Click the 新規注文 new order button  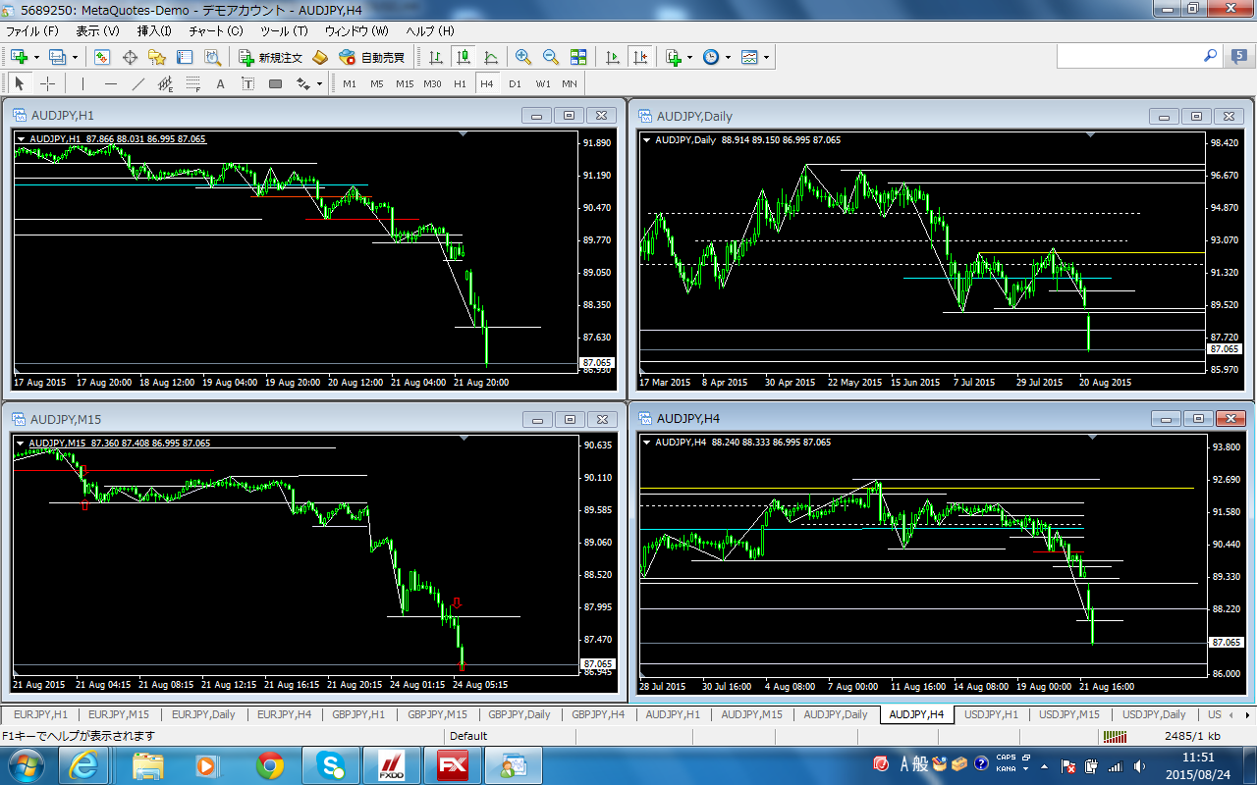(x=271, y=58)
